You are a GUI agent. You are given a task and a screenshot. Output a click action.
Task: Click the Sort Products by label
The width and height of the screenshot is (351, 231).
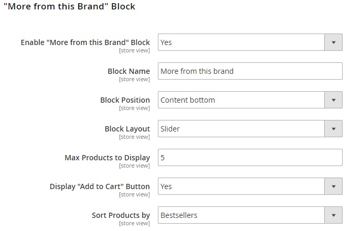pos(121,215)
